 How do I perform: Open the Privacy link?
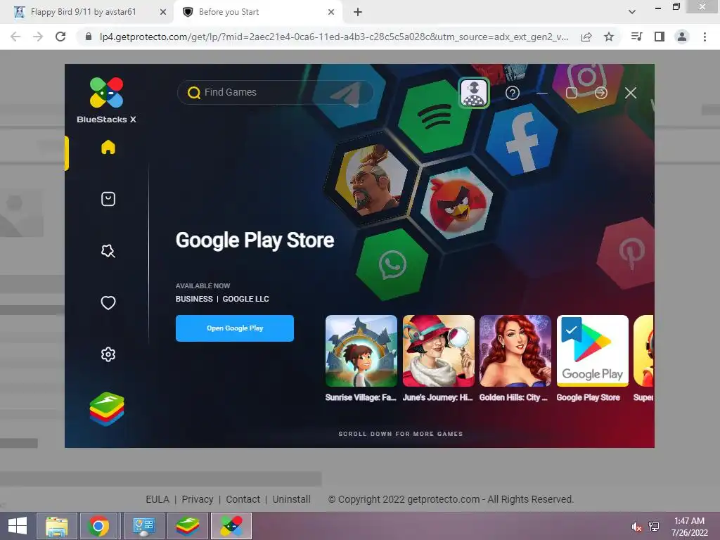(198, 499)
